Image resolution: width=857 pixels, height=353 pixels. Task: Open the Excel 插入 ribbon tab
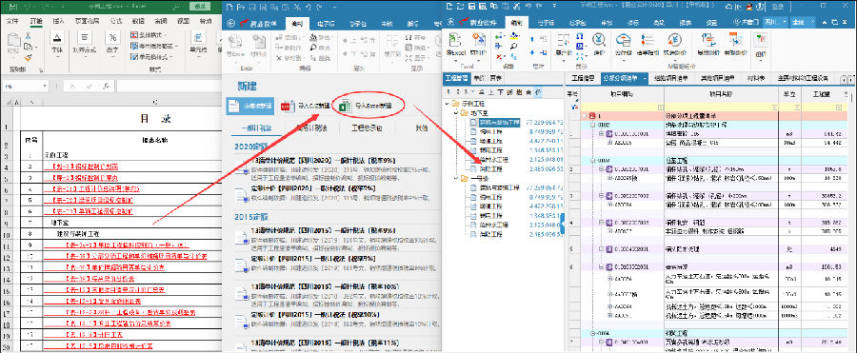pyautogui.click(x=58, y=21)
